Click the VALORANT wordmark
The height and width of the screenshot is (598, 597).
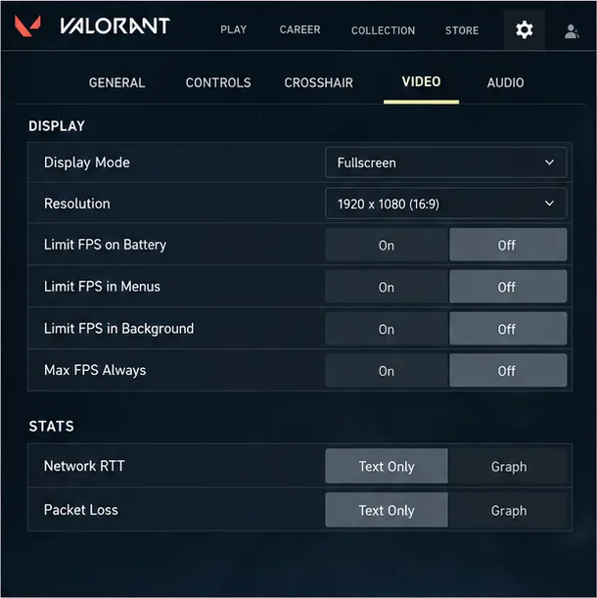coord(115,25)
